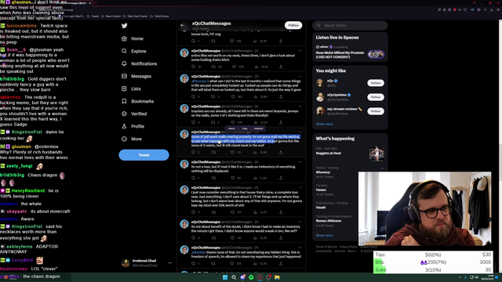Follow the xqc stream reviews account

coord(375,111)
